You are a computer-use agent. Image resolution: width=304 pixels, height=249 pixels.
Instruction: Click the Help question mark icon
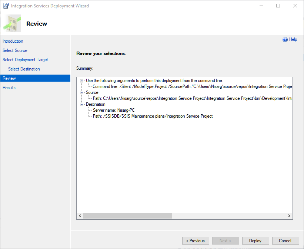(x=285, y=40)
